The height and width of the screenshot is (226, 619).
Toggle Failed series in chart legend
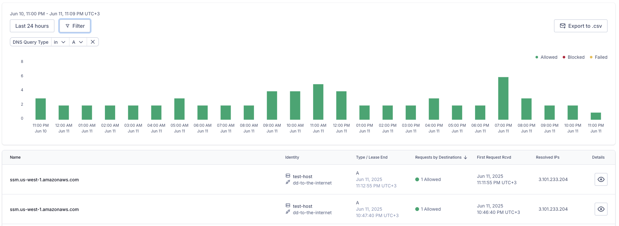click(598, 57)
